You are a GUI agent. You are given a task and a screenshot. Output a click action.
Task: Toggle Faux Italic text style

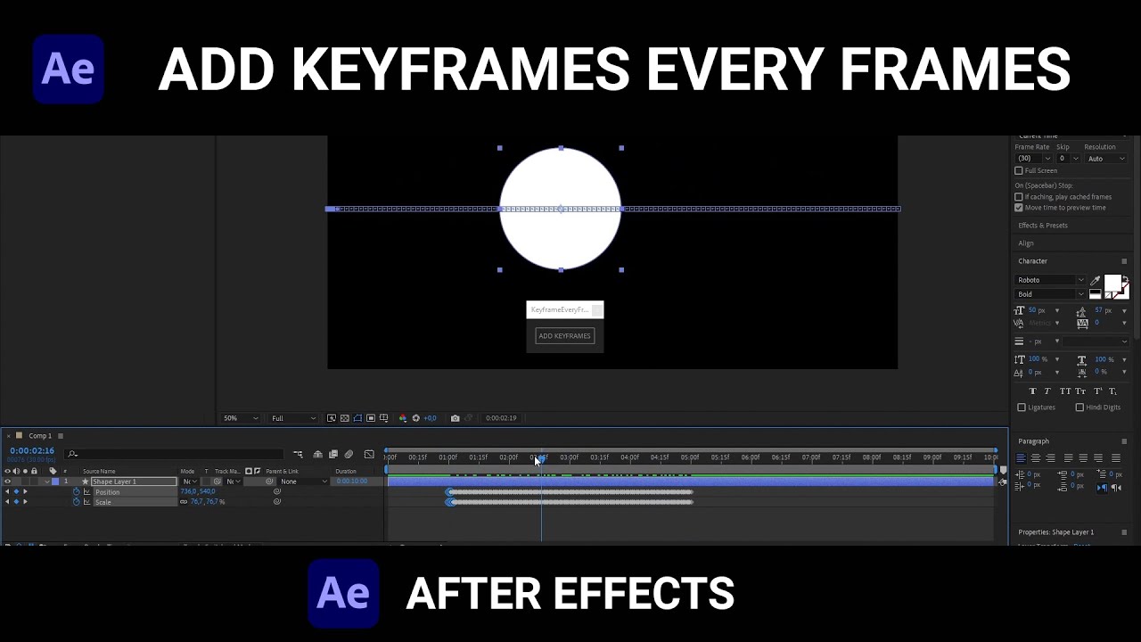point(1047,391)
